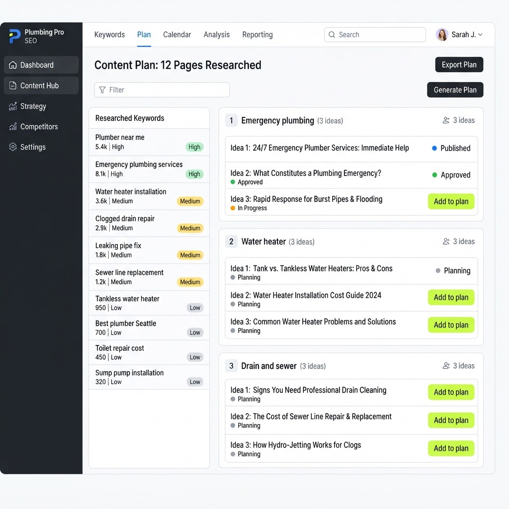Viewport: 509px width, 509px height.
Task: Click the Emergency plumbing group heading
Action: pos(277,120)
